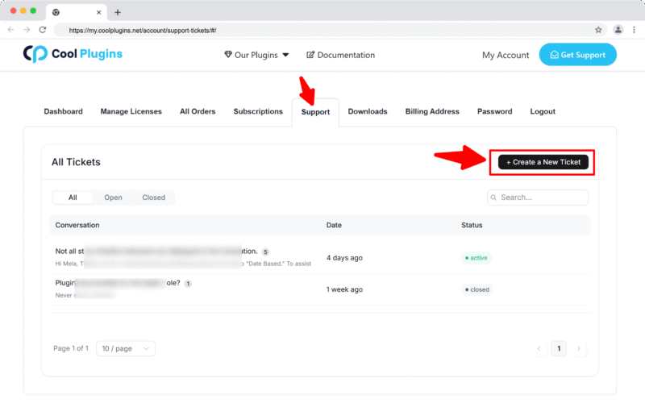The image size is (645, 420).
Task: Open the 10 / page dropdown
Action: click(x=126, y=348)
